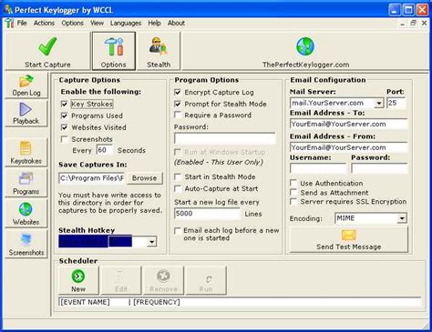Check Send as Attachment option

(293, 193)
